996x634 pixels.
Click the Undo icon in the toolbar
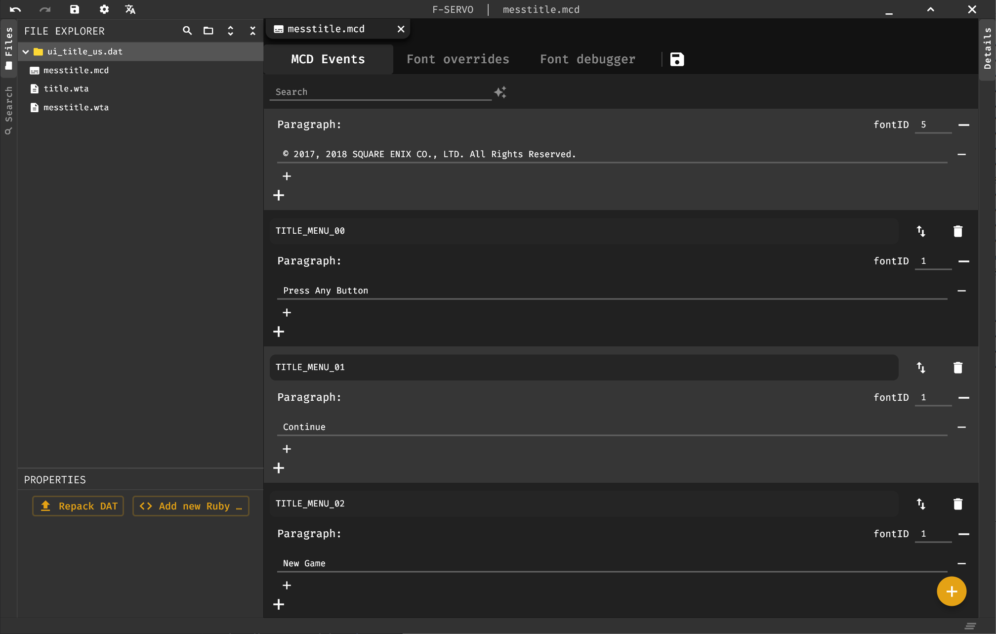(x=15, y=9)
